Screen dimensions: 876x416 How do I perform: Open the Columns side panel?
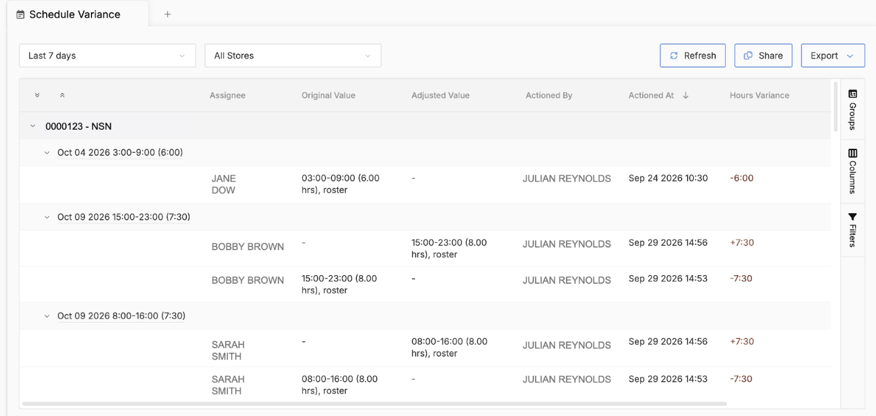[852, 171]
